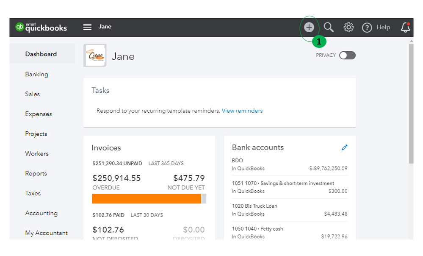423x256 pixels.
Task: Open the BDO bank account row
Action: [289, 164]
